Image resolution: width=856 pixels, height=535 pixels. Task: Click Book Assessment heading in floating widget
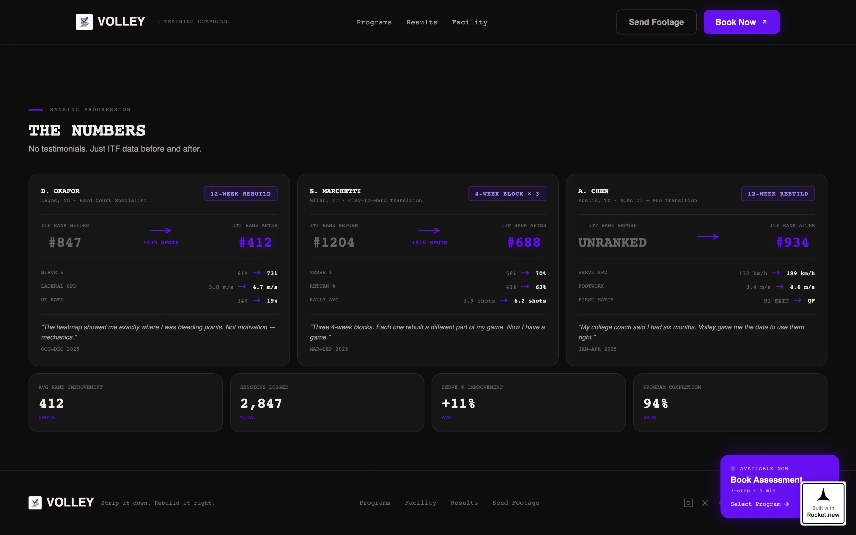pos(766,480)
